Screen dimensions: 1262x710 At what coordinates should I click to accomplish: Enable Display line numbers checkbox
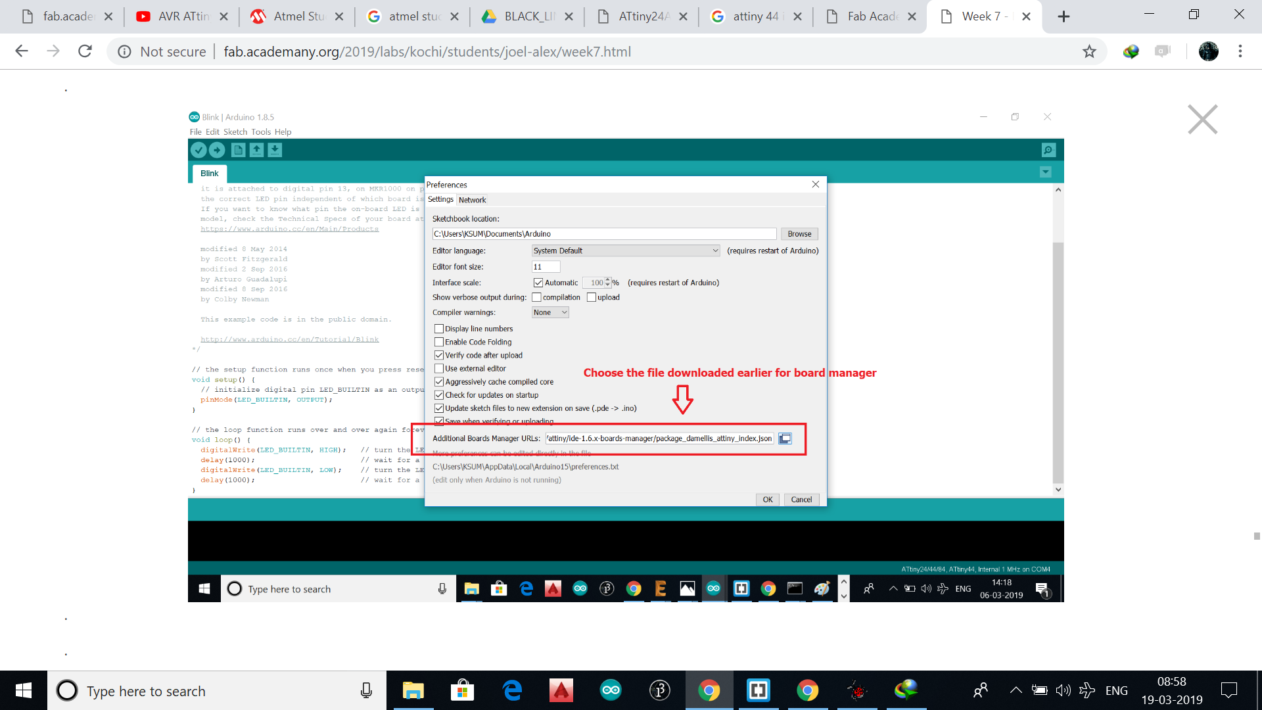tap(439, 329)
